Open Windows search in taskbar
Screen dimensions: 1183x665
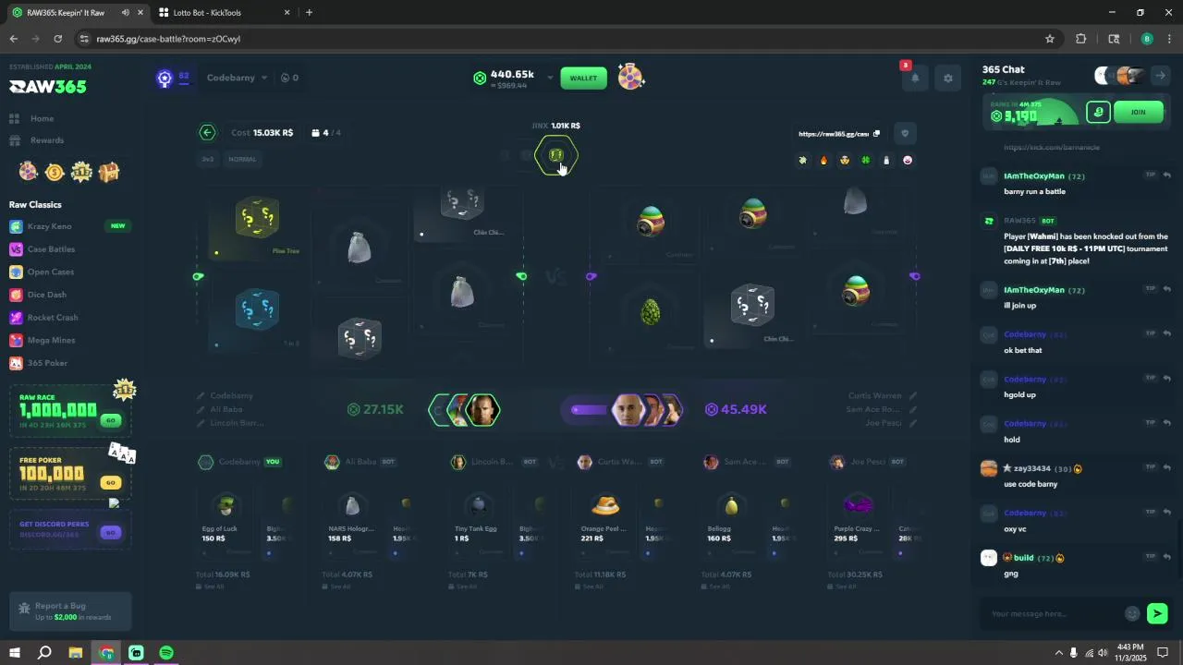(x=44, y=653)
